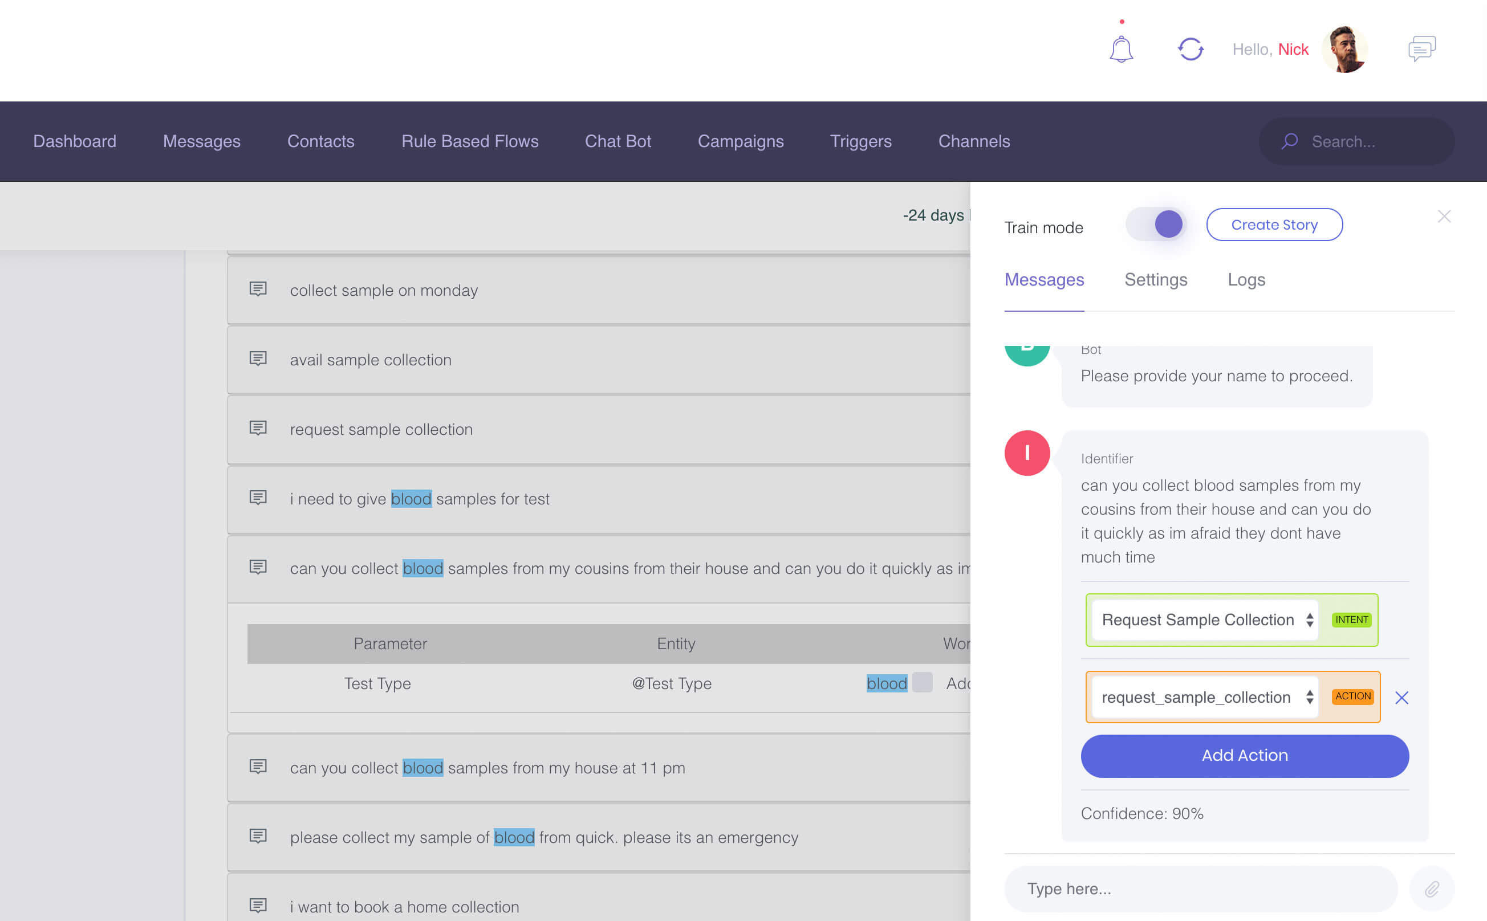
Task: Click the attachment paperclip icon
Action: 1432,889
